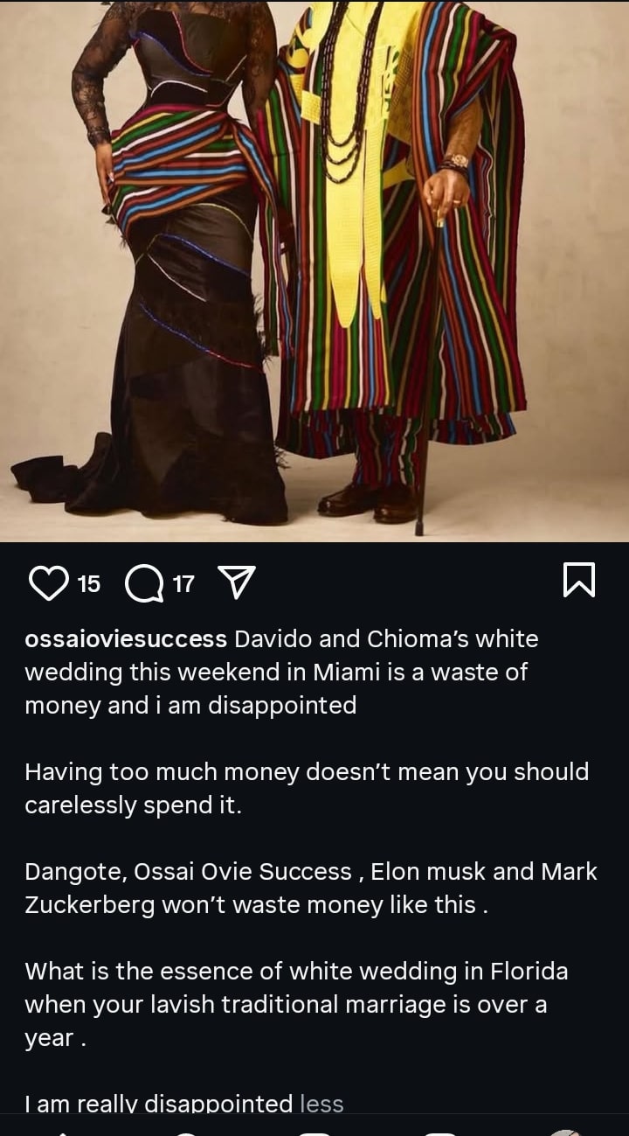Tap the 'Having too much money' caption paragraph
This screenshot has width=629, height=1136.
pos(307,789)
